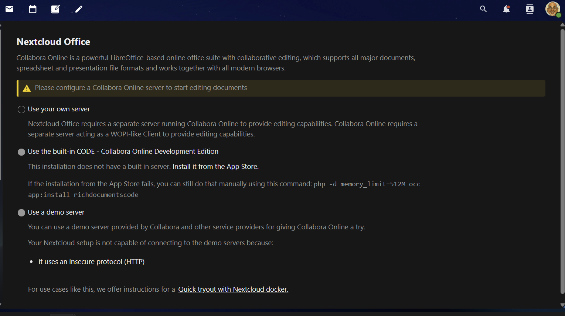Click 'Use the built-in CODE' label text
Image resolution: width=565 pixels, height=316 pixels.
click(123, 152)
